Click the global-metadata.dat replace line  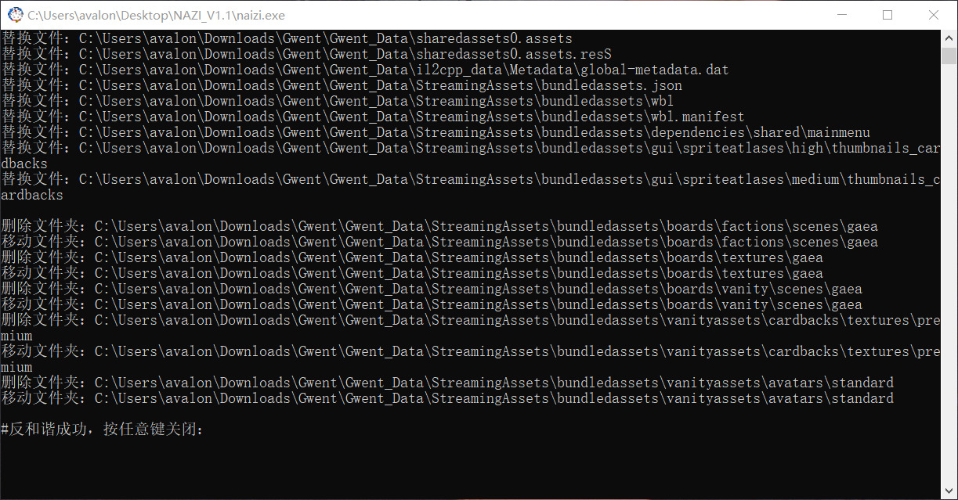(x=364, y=70)
